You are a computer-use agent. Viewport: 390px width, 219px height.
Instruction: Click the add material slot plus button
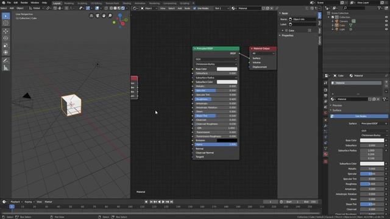pos(386,82)
